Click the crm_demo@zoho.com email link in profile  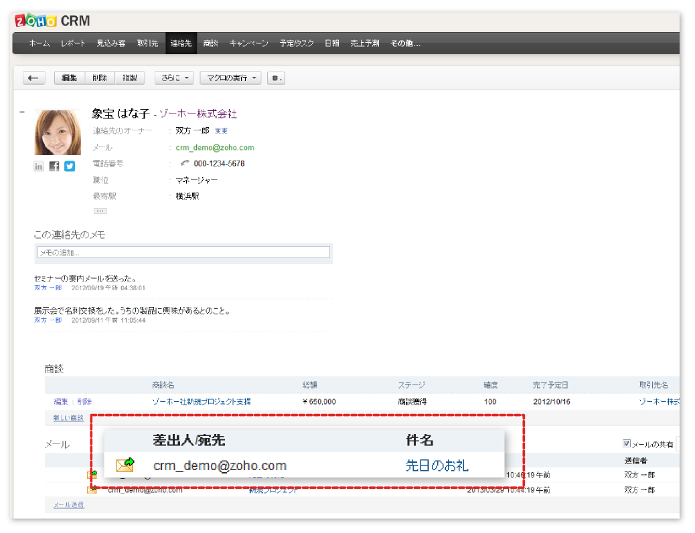pos(215,147)
